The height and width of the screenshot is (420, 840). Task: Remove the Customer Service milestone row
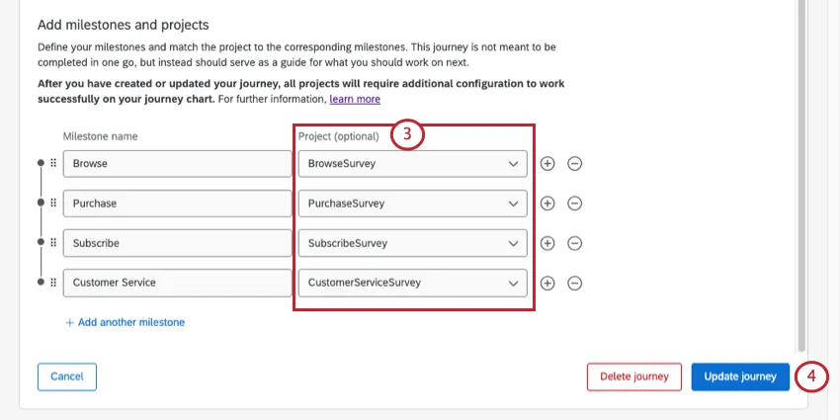tap(574, 283)
